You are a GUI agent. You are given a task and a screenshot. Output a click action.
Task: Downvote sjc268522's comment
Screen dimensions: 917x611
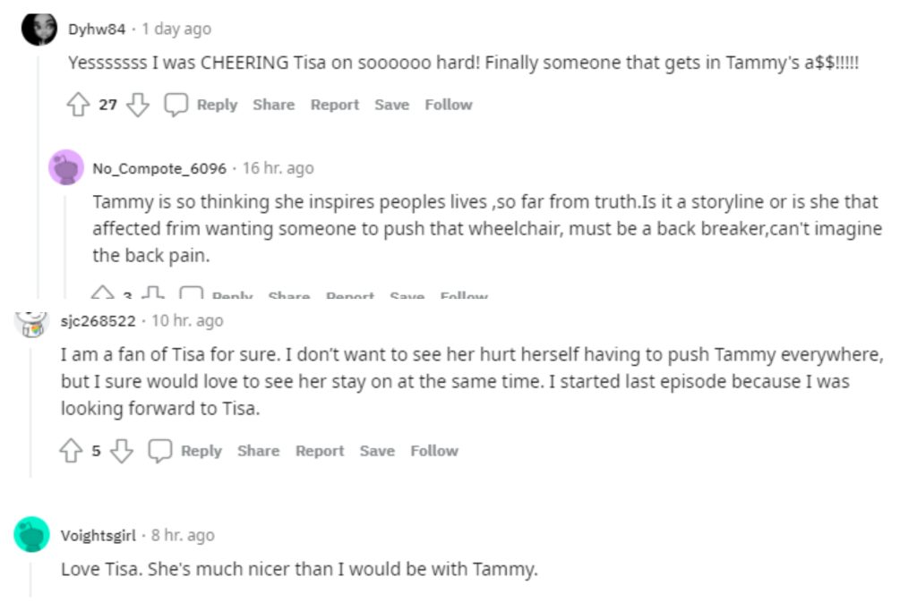tap(121, 451)
